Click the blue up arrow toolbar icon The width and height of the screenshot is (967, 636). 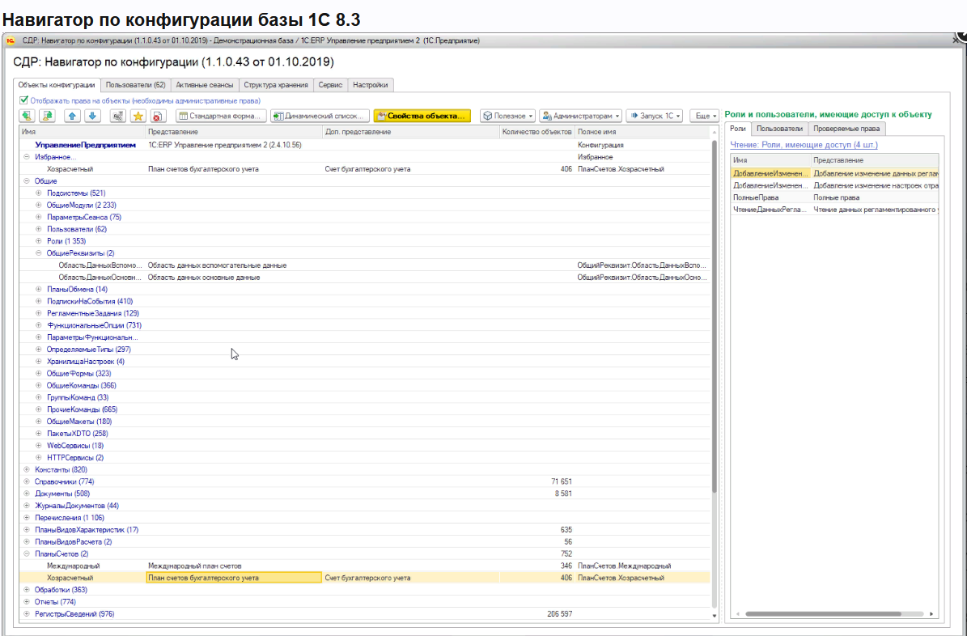point(72,116)
